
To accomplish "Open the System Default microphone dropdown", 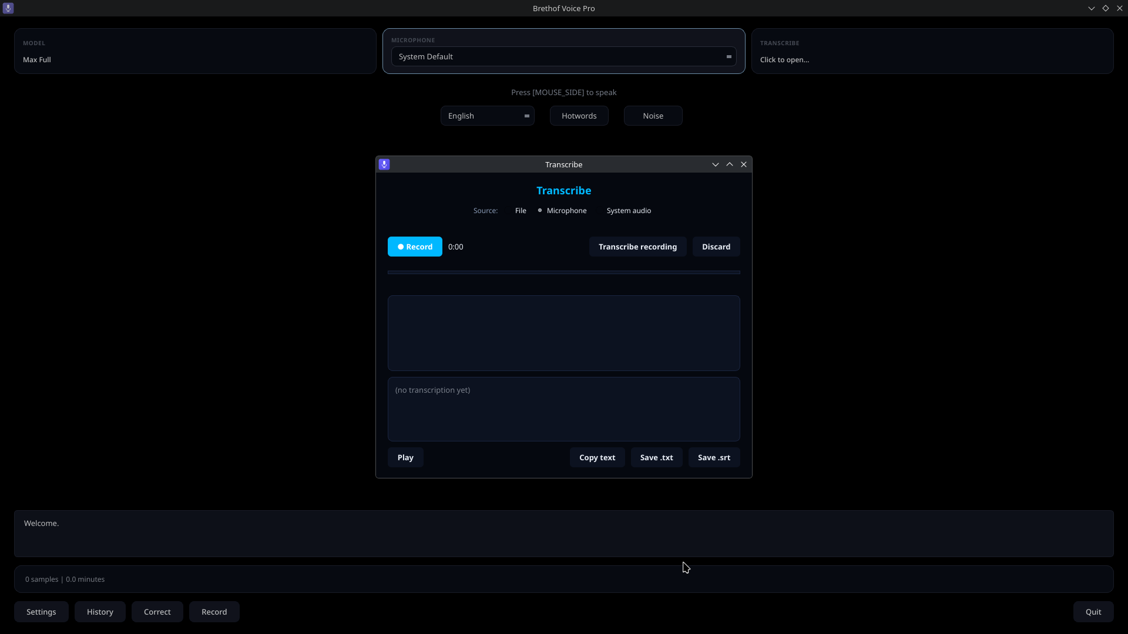I will [564, 56].
